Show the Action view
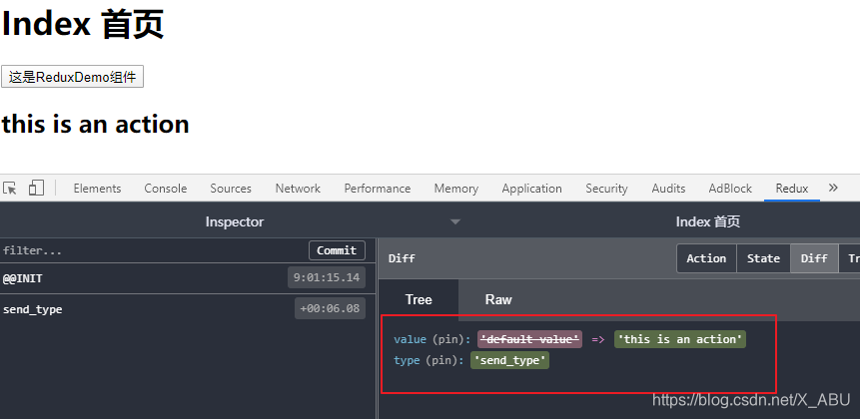 [706, 258]
